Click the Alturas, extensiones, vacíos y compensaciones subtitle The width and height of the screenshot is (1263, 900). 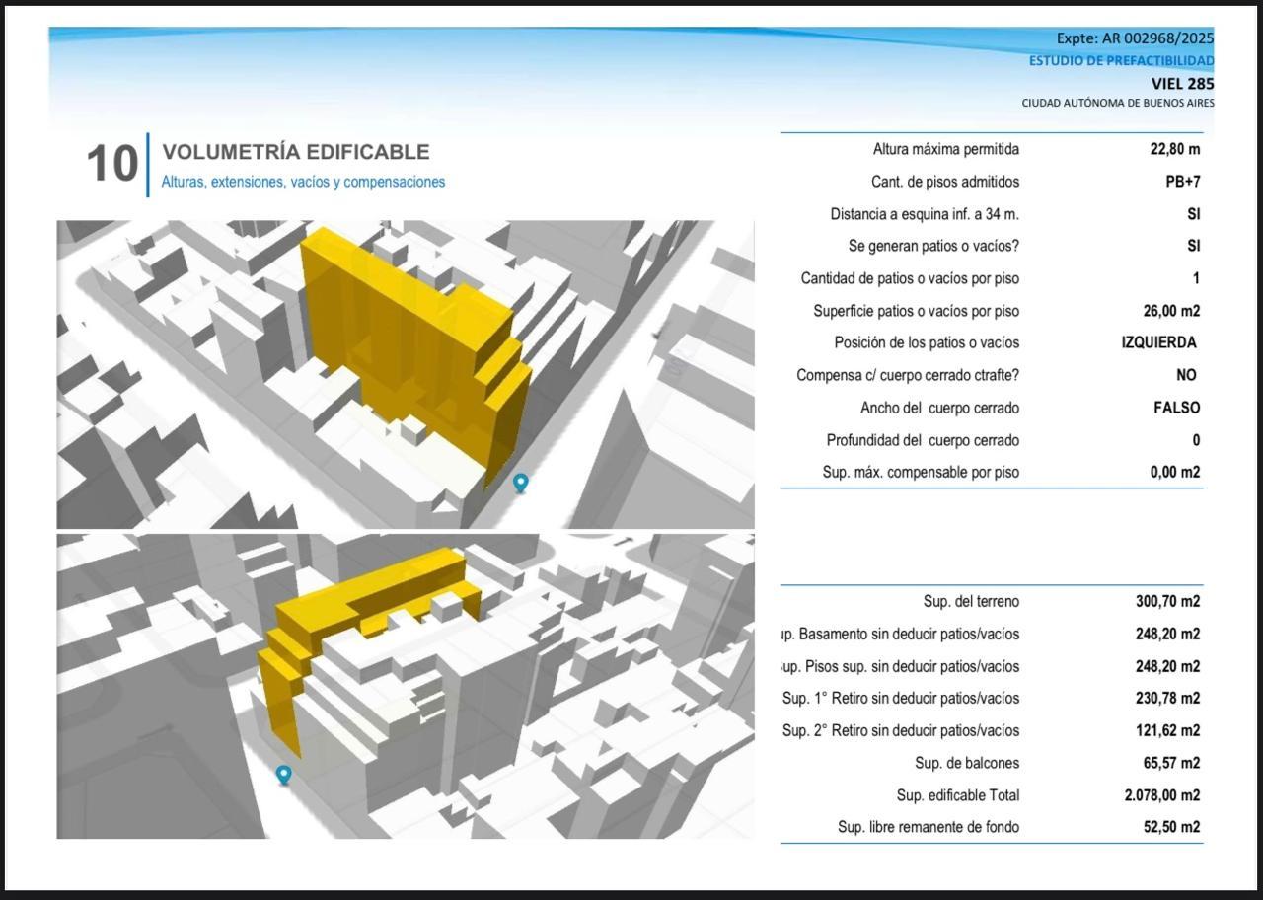(x=303, y=182)
